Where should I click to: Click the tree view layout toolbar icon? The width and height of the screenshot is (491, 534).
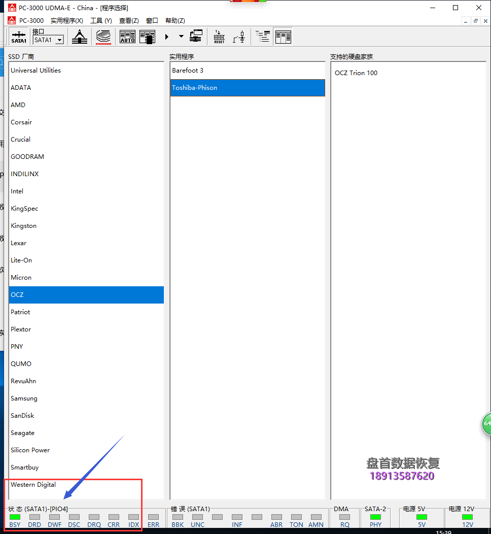pyautogui.click(x=263, y=37)
